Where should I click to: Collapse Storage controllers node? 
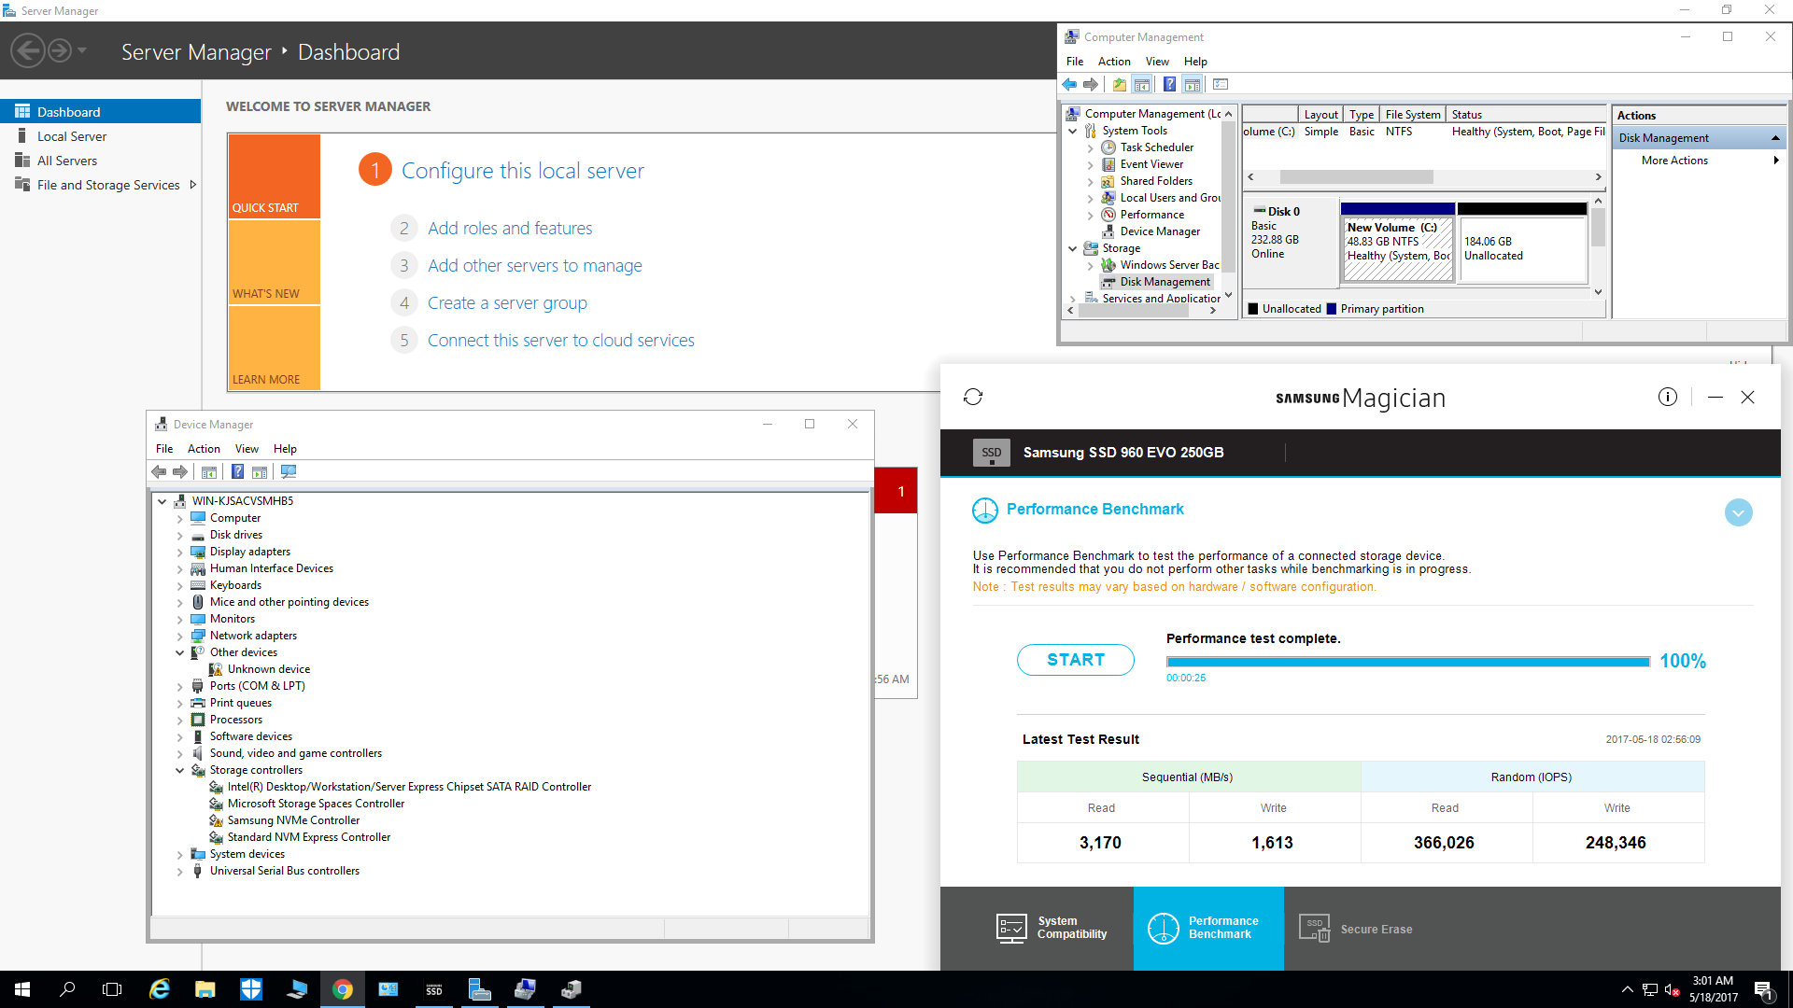pos(180,771)
